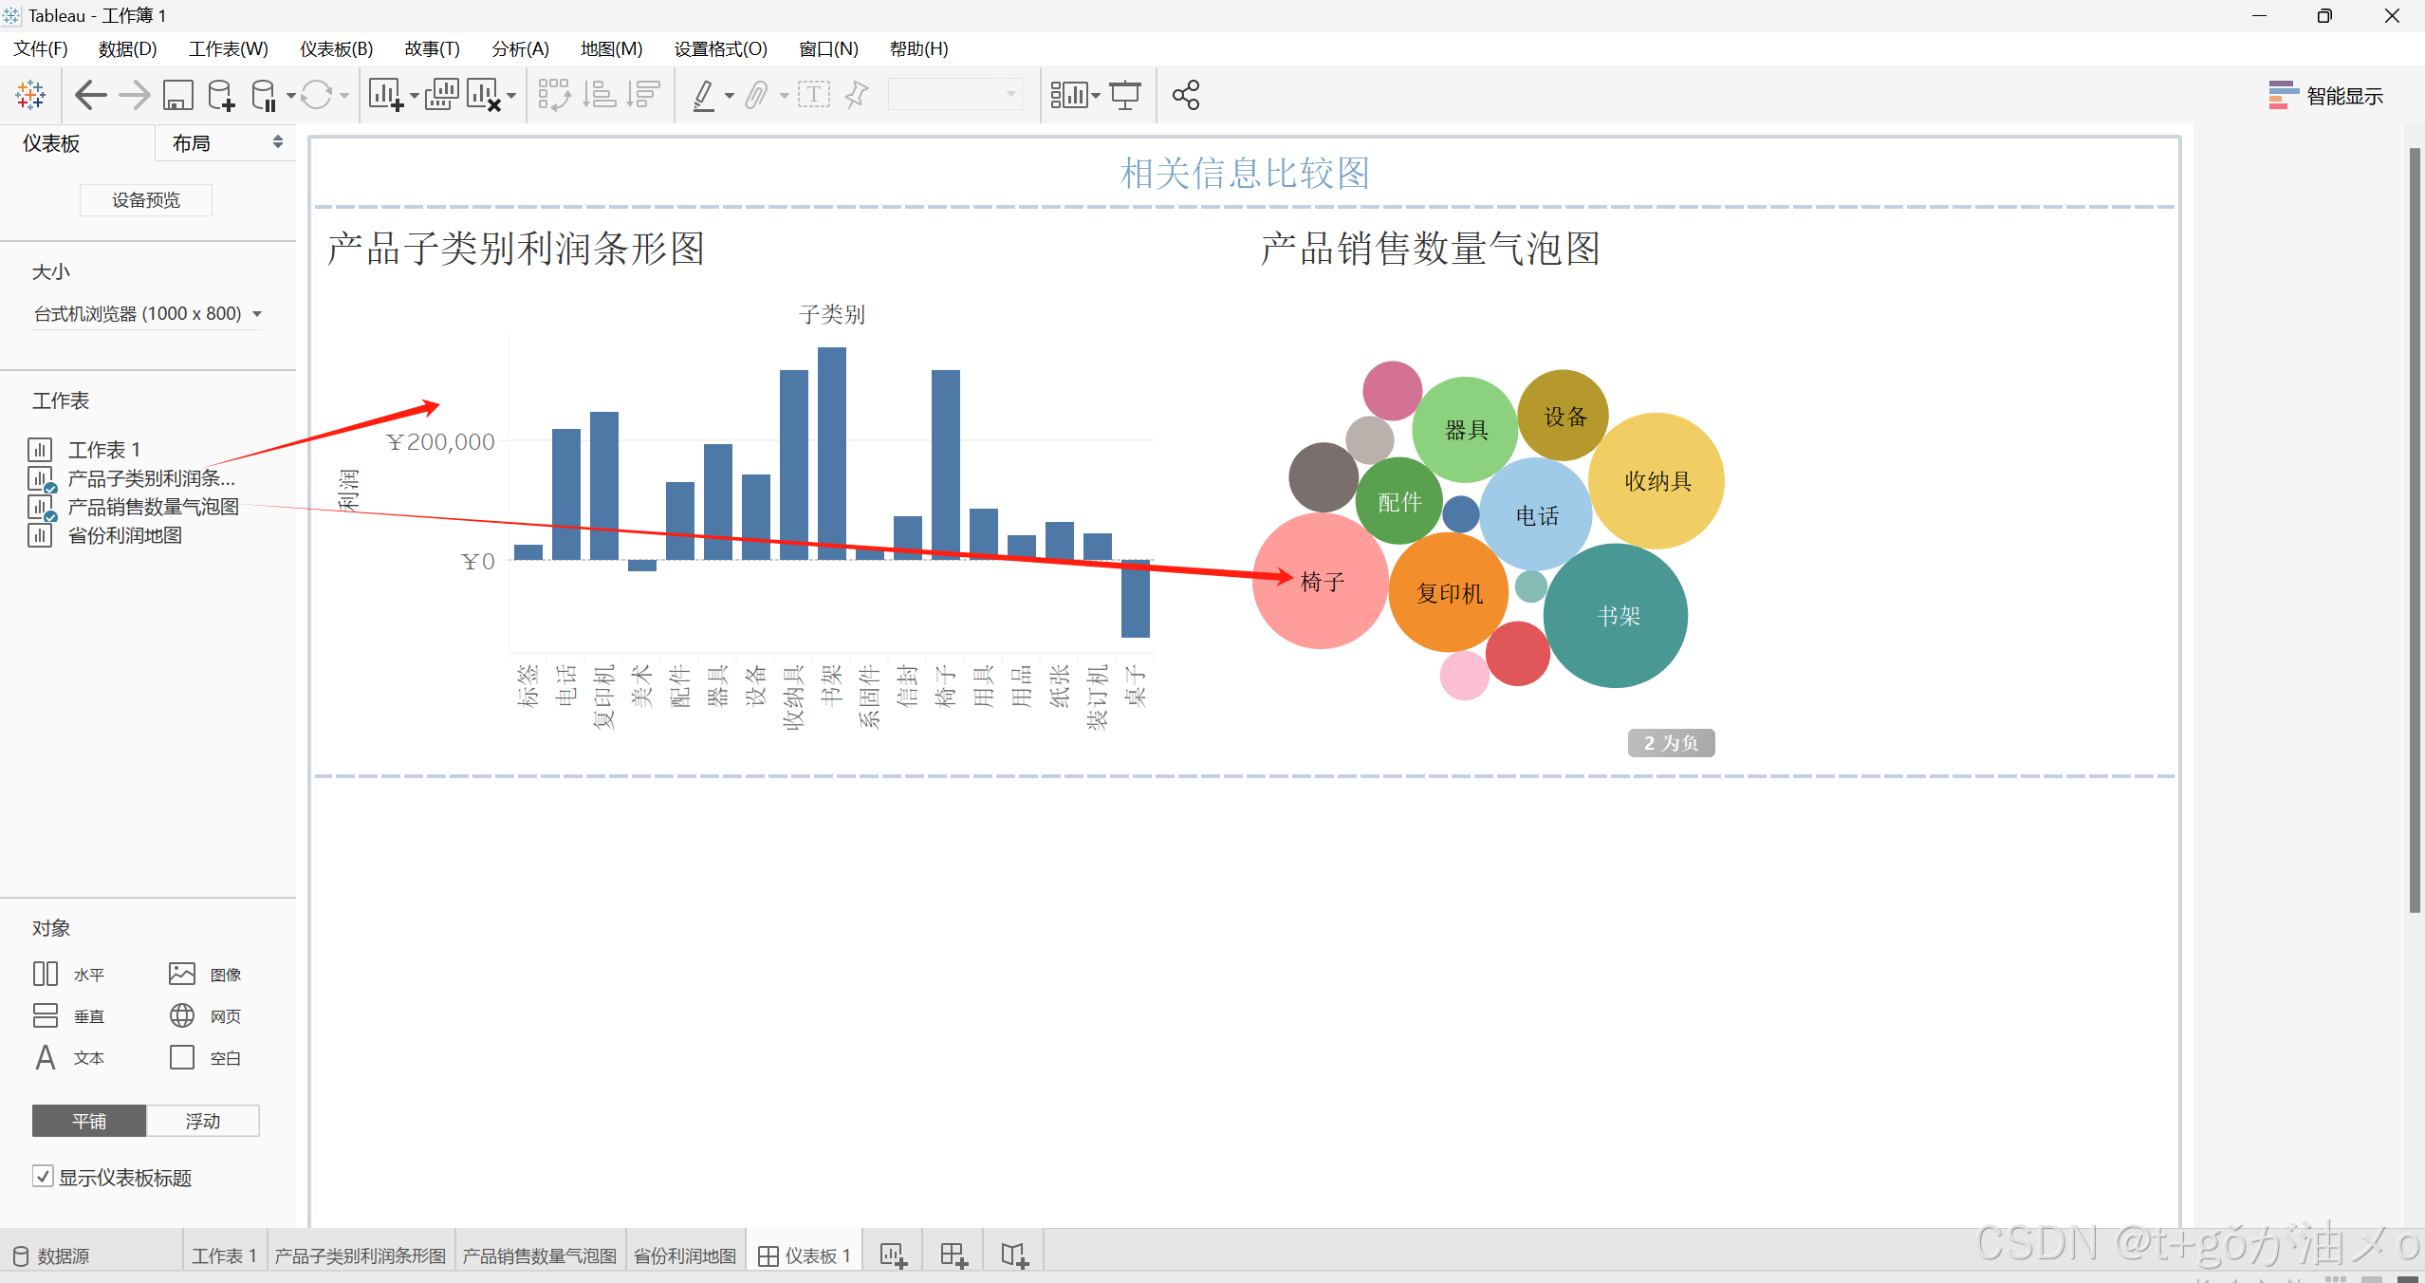
Task: Expand the show/hide cards dropdown arrow
Action: [1096, 96]
